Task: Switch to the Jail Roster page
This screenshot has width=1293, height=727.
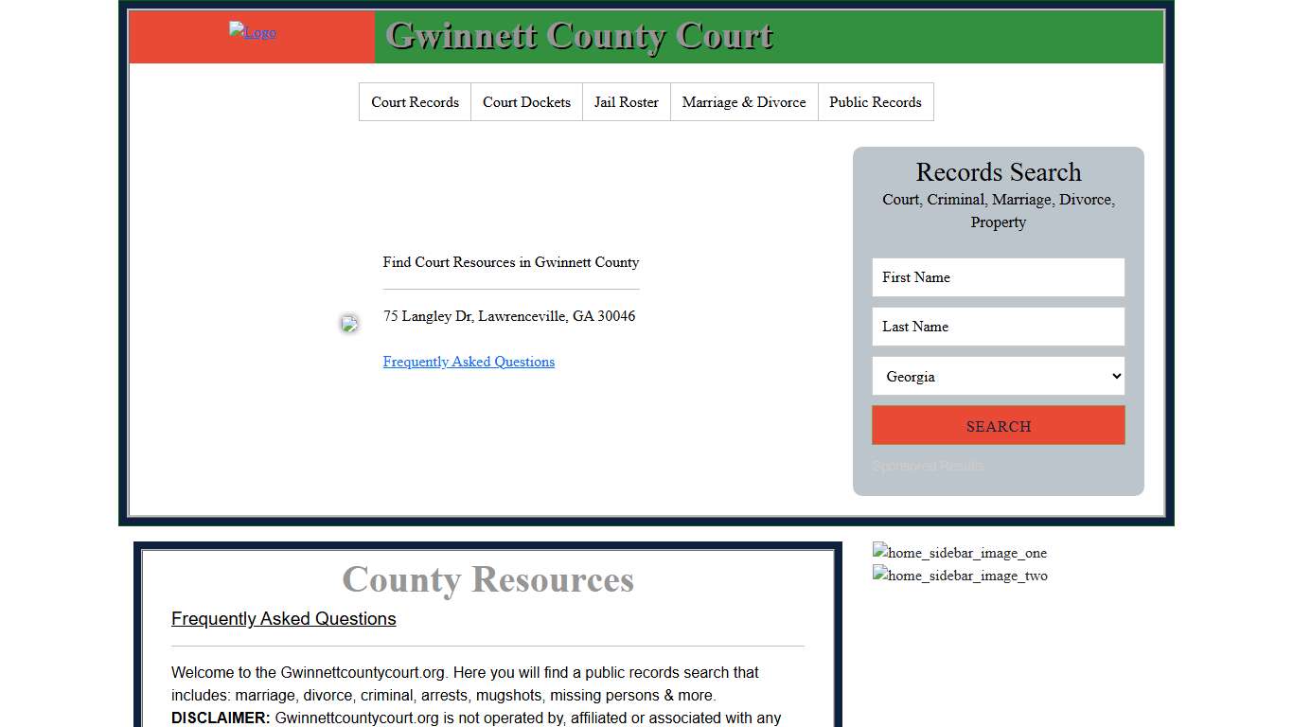Action: [x=626, y=101]
